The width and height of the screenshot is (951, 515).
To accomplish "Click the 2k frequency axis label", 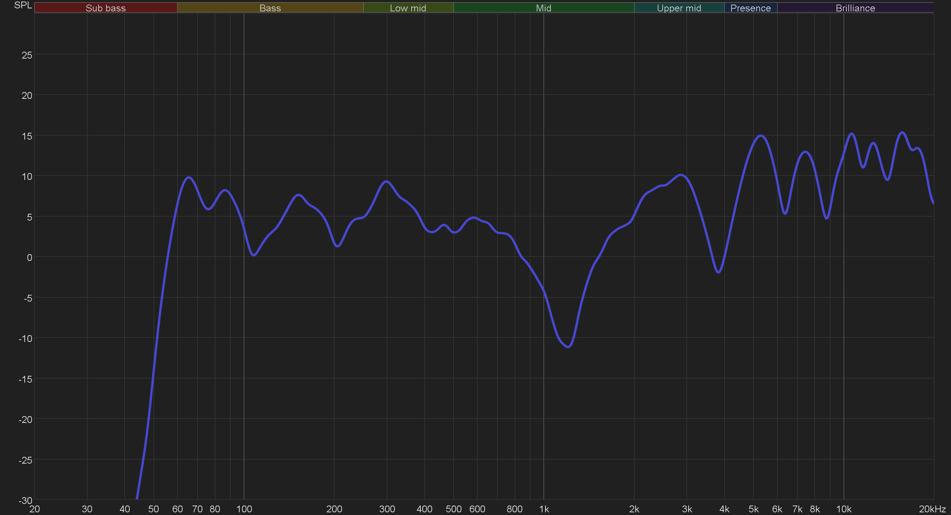I will click(634, 509).
